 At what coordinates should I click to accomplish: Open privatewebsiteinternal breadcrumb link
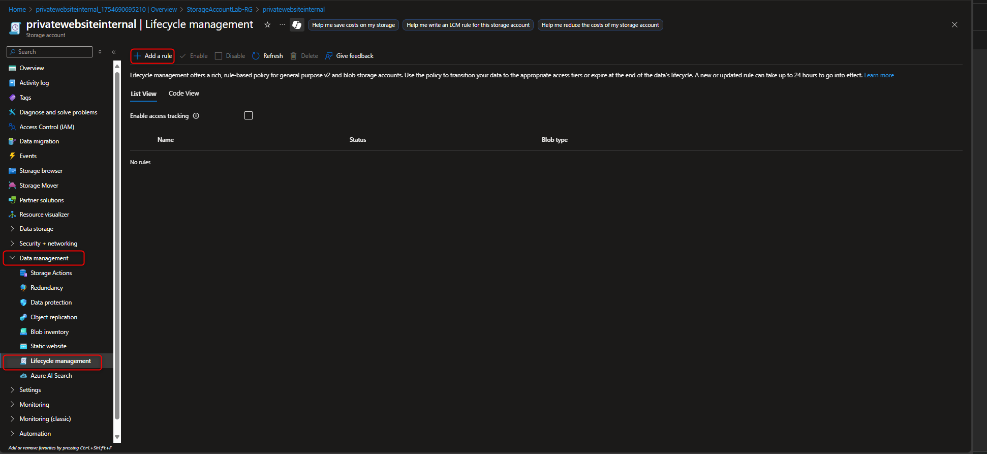[293, 10]
